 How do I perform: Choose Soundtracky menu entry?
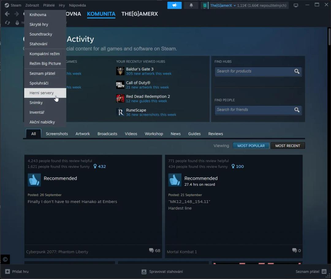pyautogui.click(x=45, y=34)
